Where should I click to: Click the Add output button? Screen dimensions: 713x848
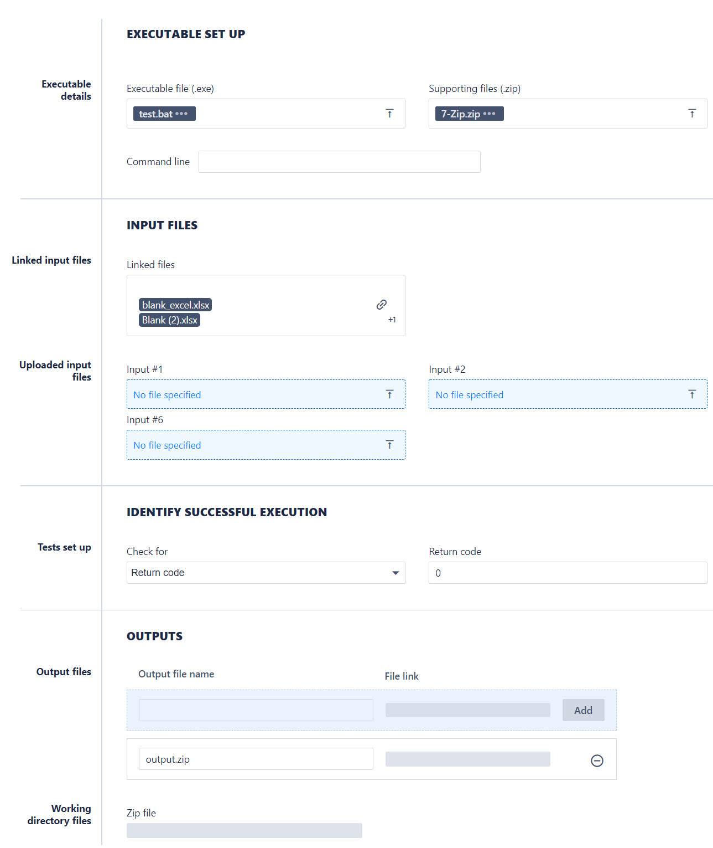point(583,710)
